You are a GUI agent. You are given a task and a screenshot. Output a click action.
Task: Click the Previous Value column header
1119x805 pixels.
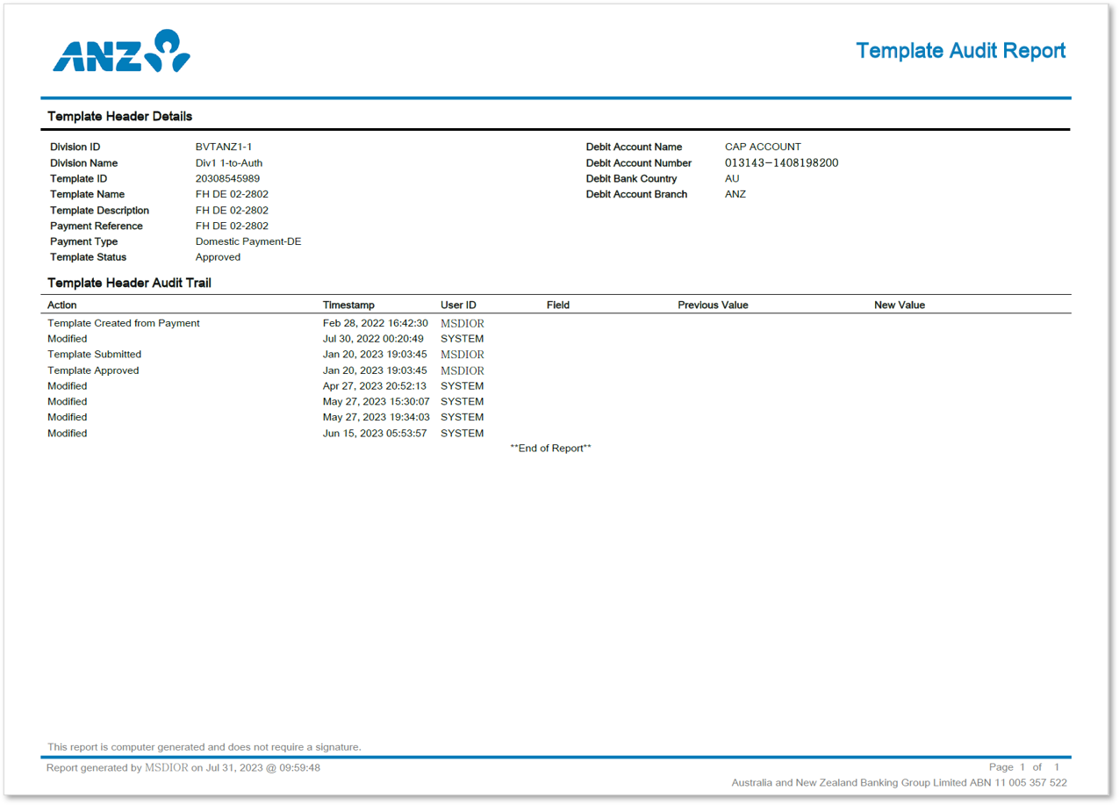[714, 305]
